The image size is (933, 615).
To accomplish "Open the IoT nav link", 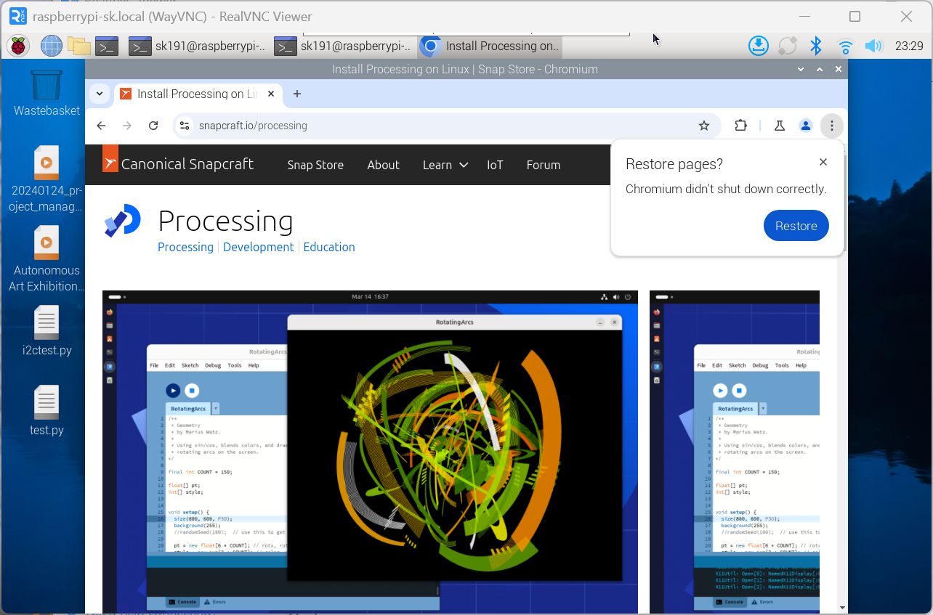I will click(x=495, y=165).
